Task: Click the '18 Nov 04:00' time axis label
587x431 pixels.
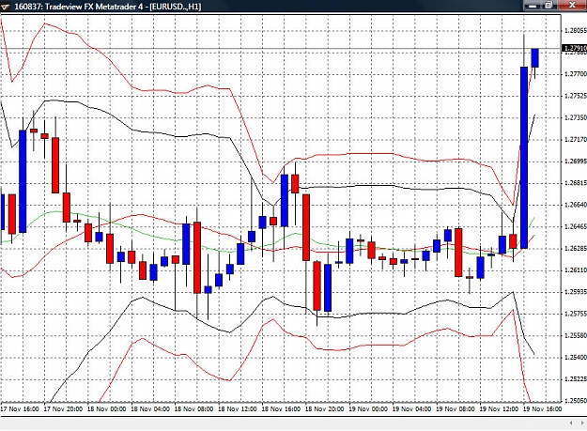Action: point(150,408)
